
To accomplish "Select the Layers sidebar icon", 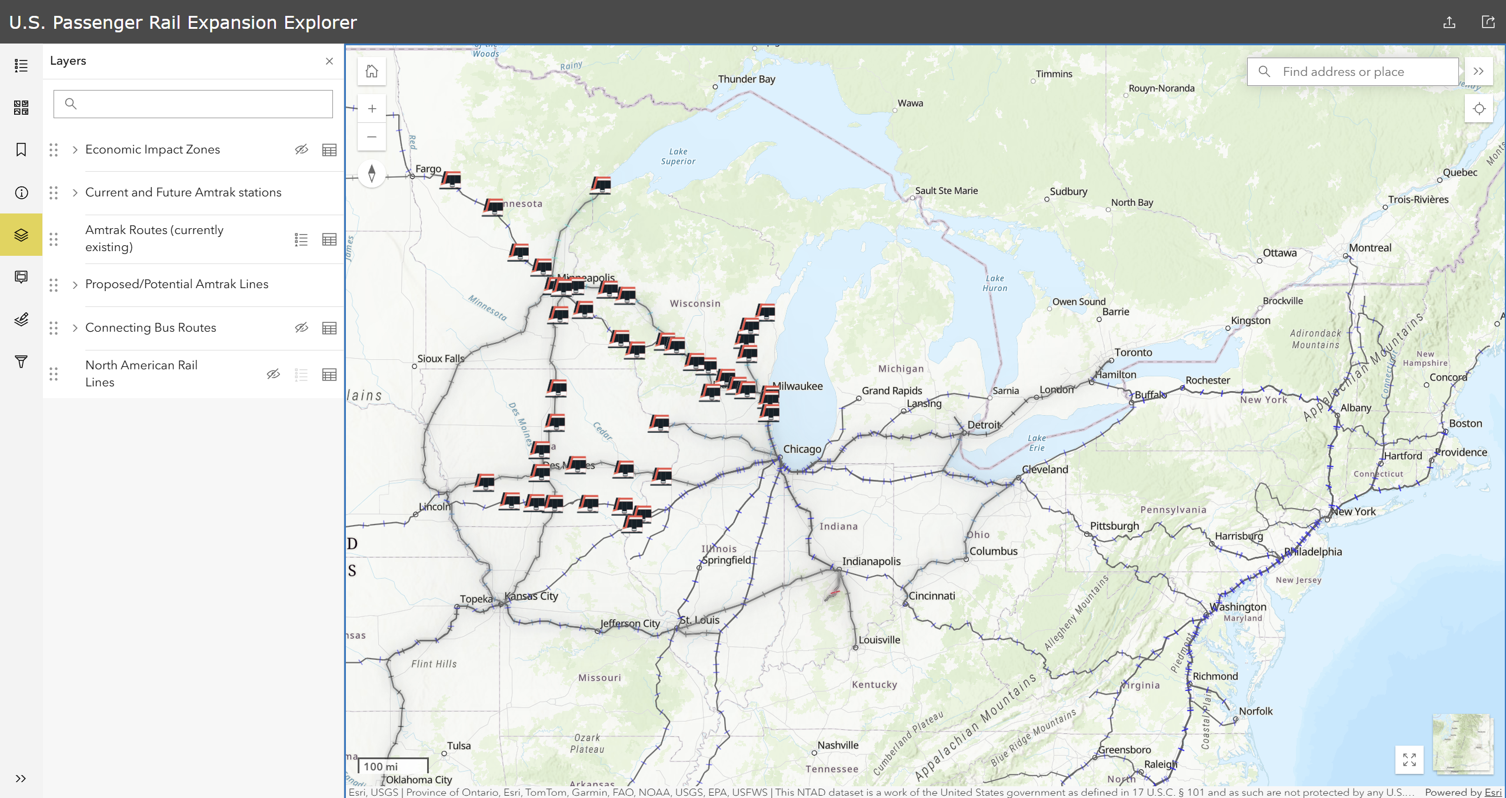I will pyautogui.click(x=21, y=235).
